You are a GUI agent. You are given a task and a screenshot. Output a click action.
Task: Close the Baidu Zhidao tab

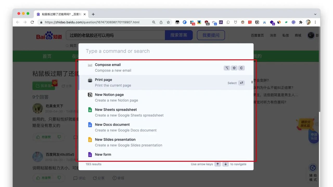(85, 14)
